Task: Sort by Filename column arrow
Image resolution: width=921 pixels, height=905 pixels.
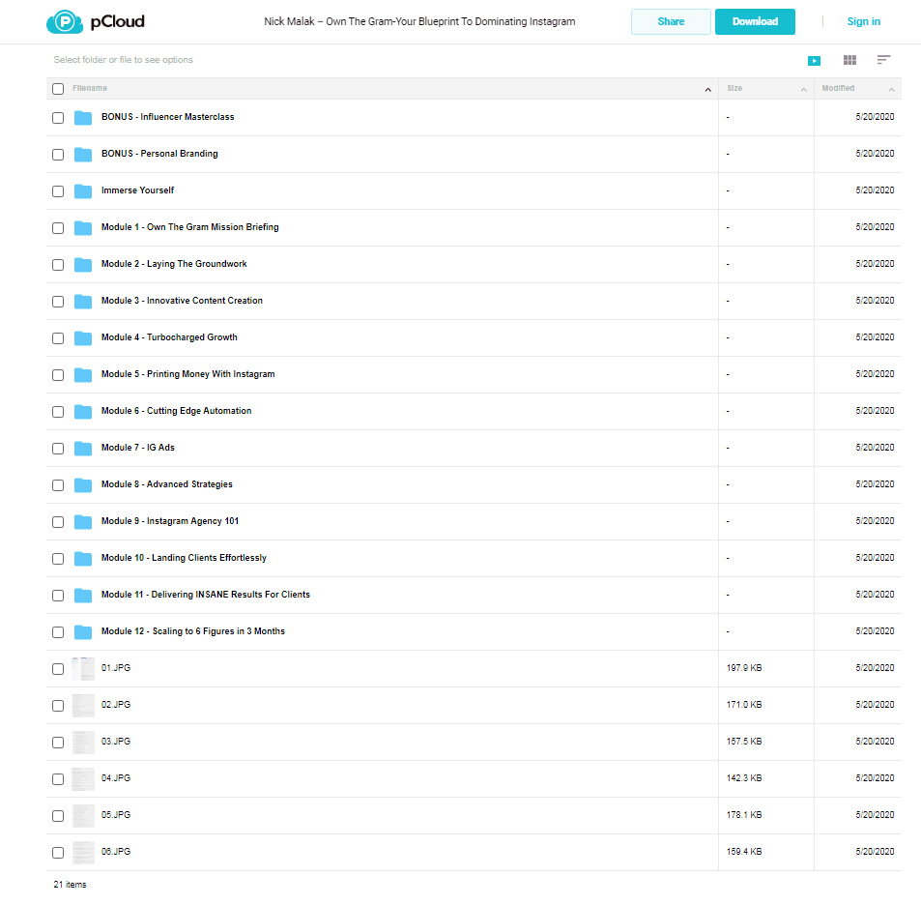Action: tap(707, 89)
